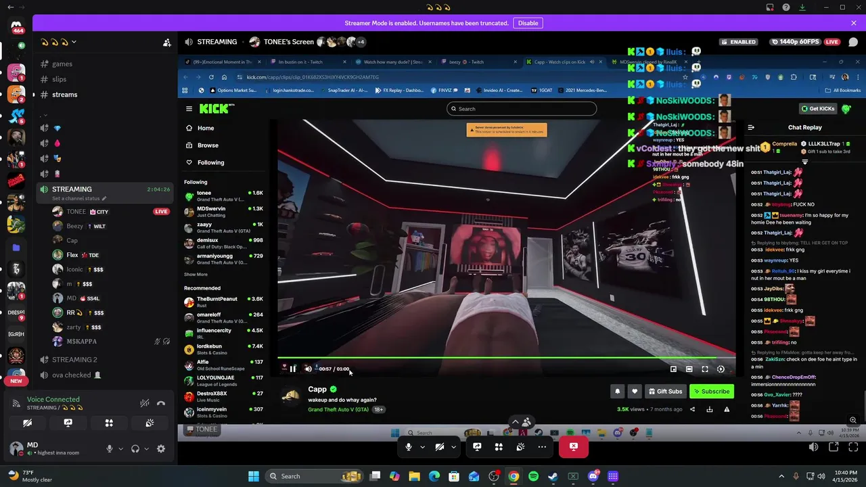Download the clip icon
The height and width of the screenshot is (487, 866).
[710, 409]
